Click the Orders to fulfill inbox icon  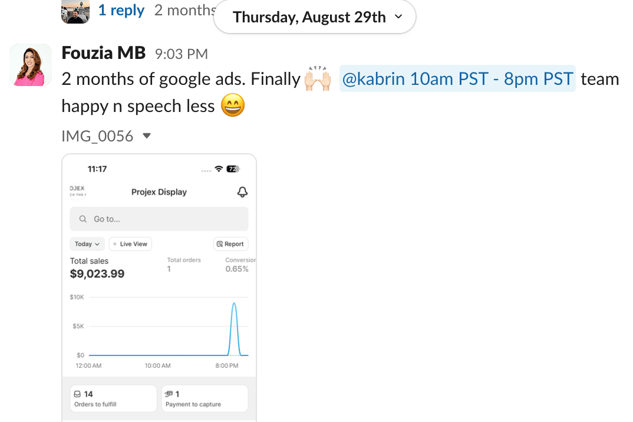pos(77,394)
